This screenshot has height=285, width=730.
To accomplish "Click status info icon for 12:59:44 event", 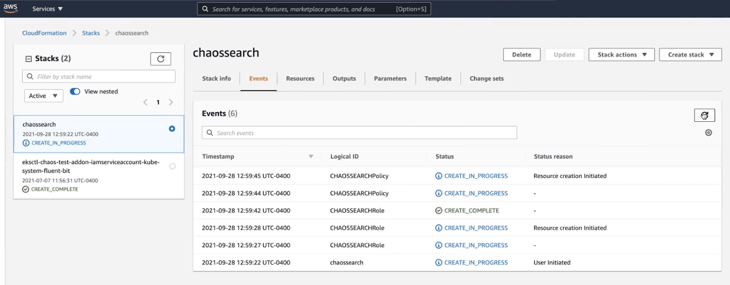I will 438,193.
